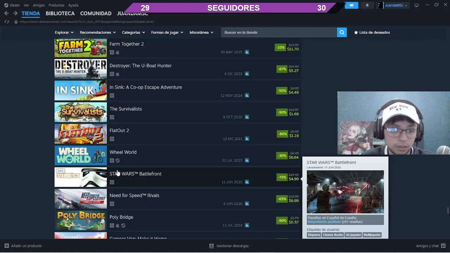
Task: Click the forward navigation arrow
Action: click(x=15, y=13)
